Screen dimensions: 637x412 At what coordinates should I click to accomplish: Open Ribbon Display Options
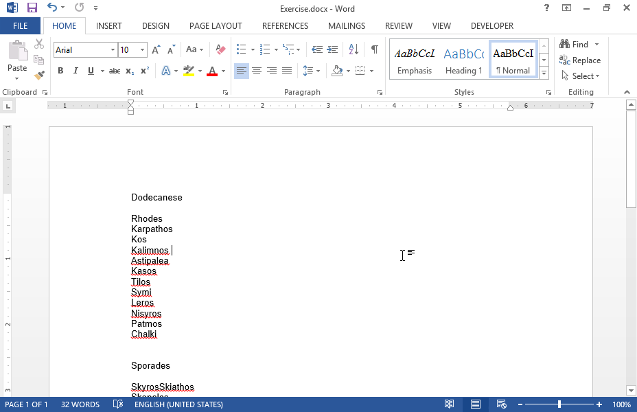[566, 8]
